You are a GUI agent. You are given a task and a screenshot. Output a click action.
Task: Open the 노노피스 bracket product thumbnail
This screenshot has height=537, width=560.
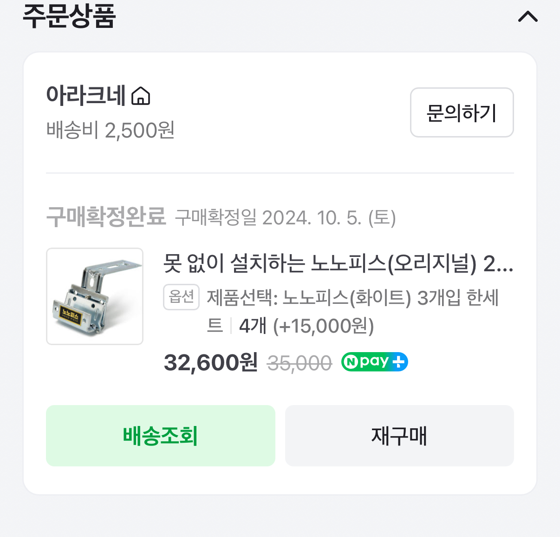pos(95,296)
